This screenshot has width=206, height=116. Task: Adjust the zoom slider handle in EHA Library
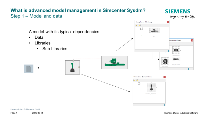click(x=168, y=51)
